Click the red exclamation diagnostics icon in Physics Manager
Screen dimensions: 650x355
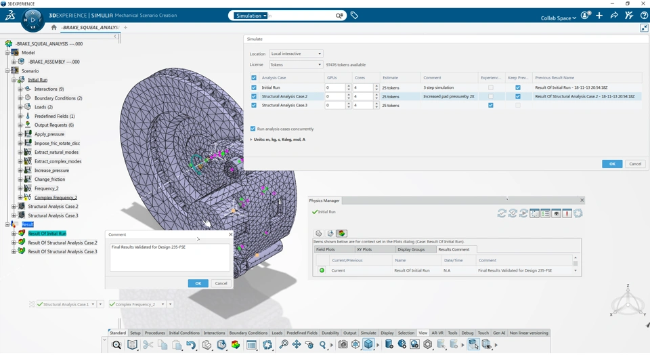(567, 213)
